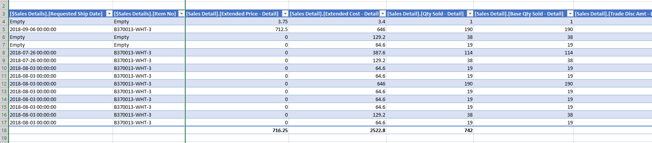Open the Extended Cost - Detail filter dropdown
Viewport: 652px width, 143px height.
click(383, 14)
